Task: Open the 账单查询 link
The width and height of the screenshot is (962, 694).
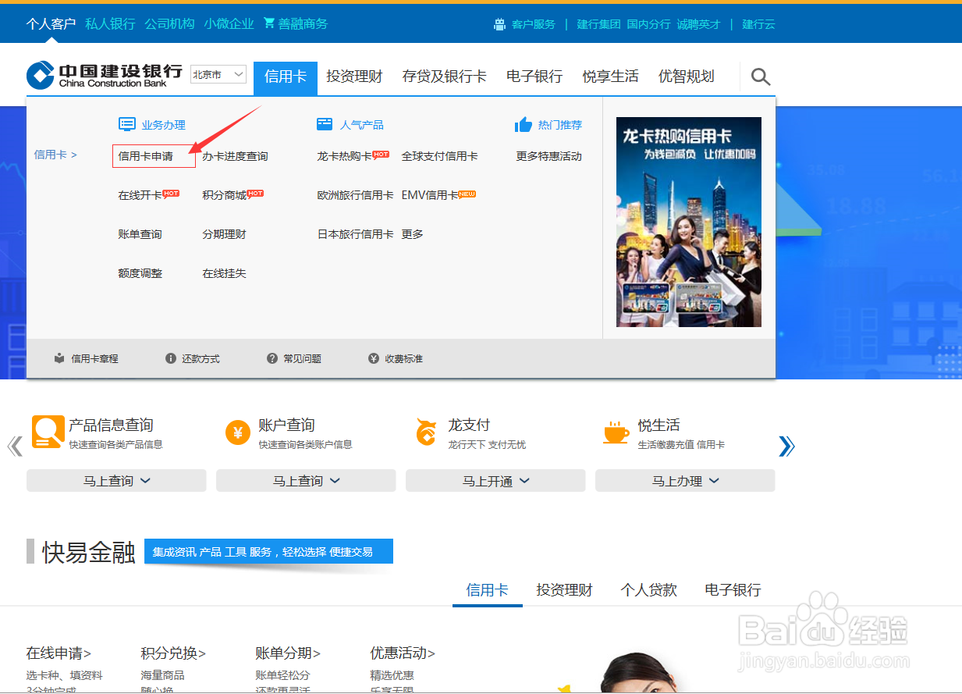Action: (140, 234)
